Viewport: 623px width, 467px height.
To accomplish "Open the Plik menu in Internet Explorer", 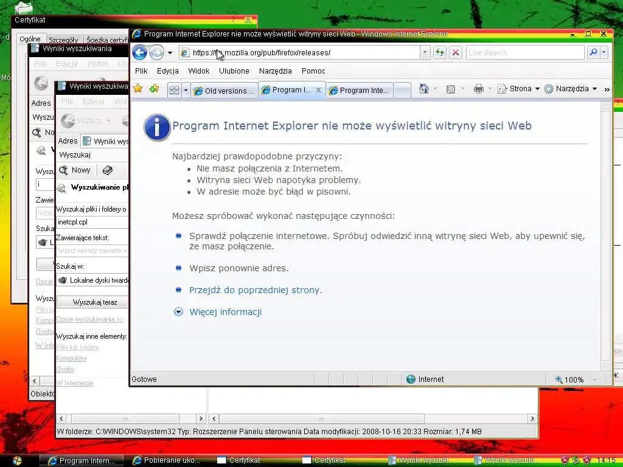I will pos(141,71).
